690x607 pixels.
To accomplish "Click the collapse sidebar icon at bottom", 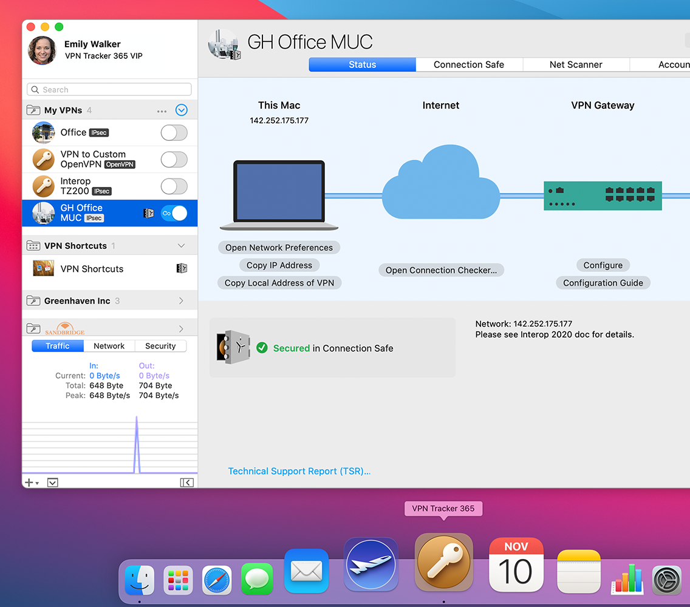I will tap(187, 483).
